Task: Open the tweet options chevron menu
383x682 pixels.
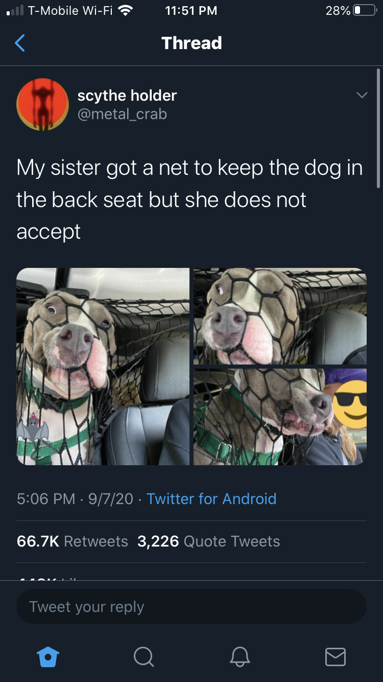Action: click(362, 96)
